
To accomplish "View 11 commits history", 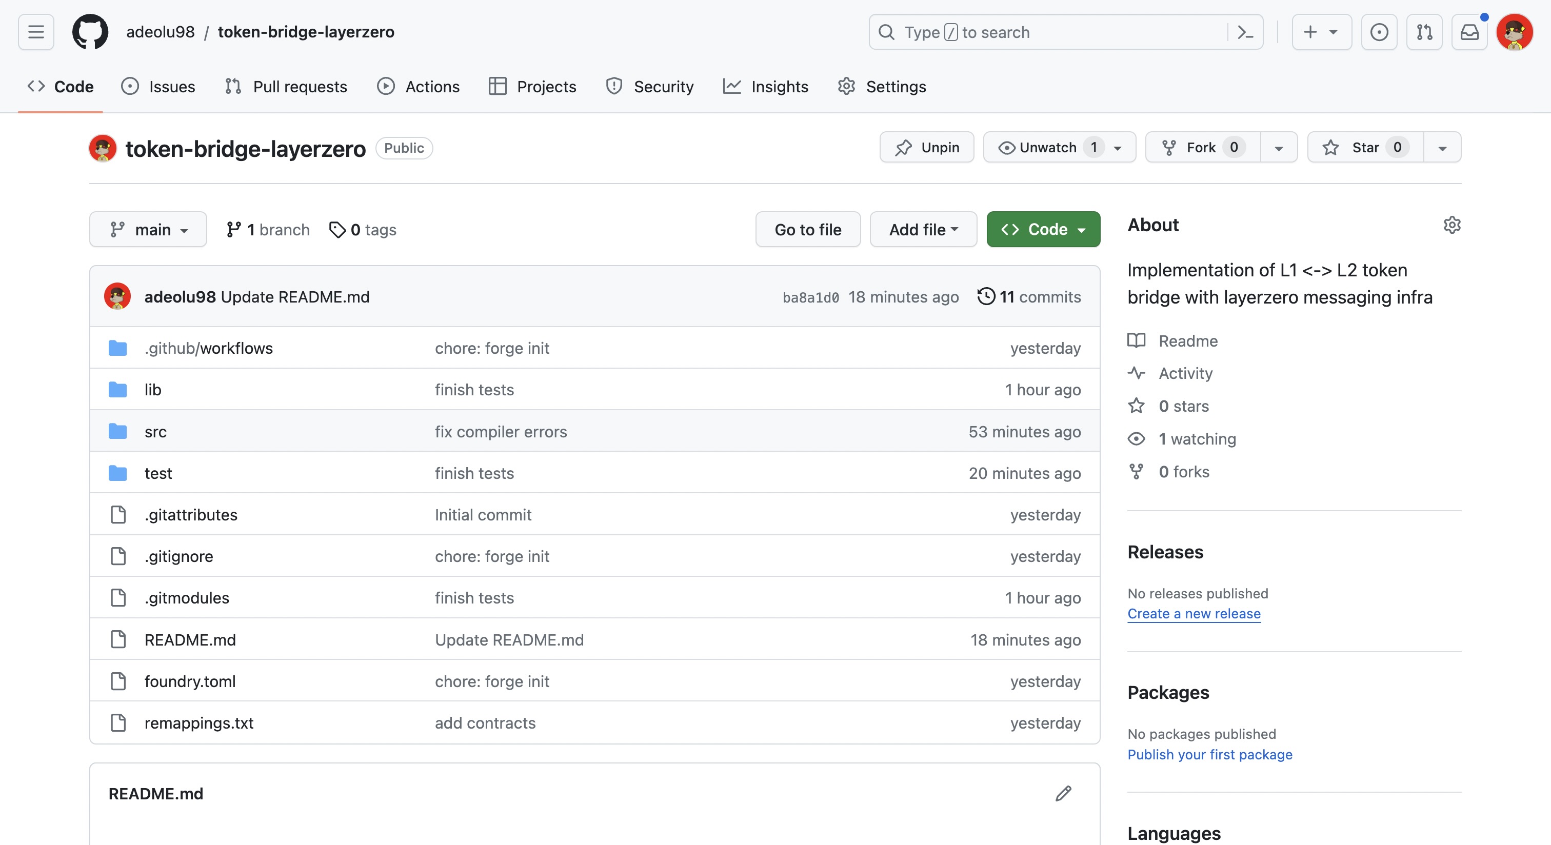I will click(x=1029, y=297).
